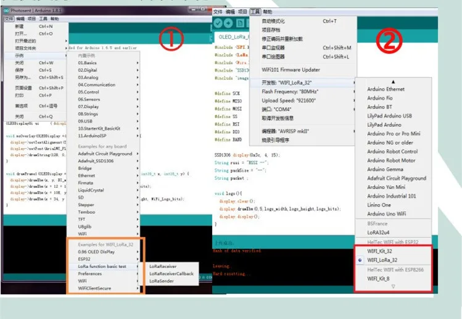Choose 烧录引导程序 burn bootloader entry

pos(303,140)
